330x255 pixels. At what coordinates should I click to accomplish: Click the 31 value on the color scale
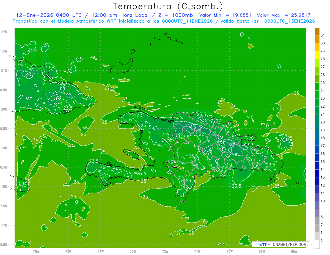(323, 35)
